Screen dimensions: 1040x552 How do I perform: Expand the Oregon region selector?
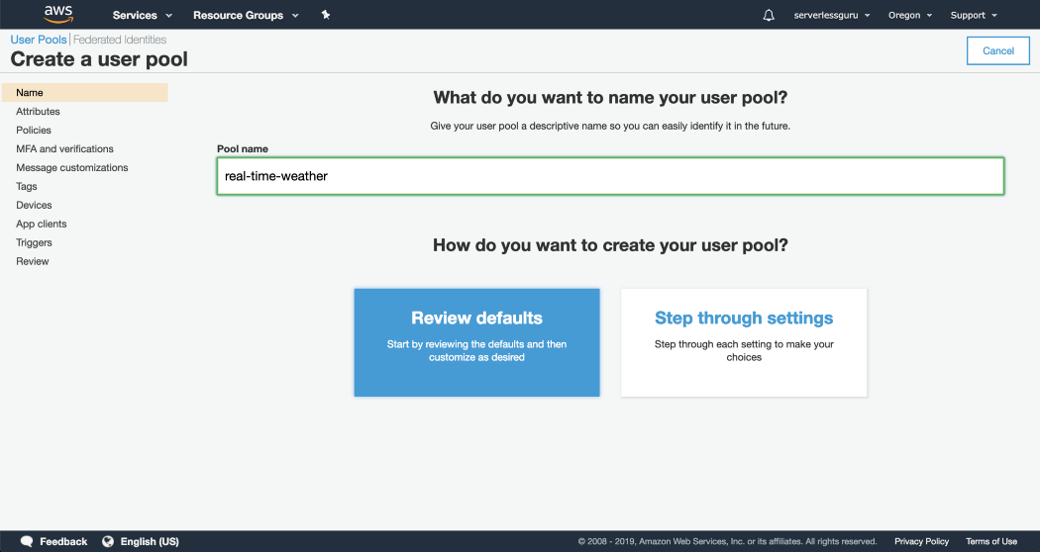910,15
